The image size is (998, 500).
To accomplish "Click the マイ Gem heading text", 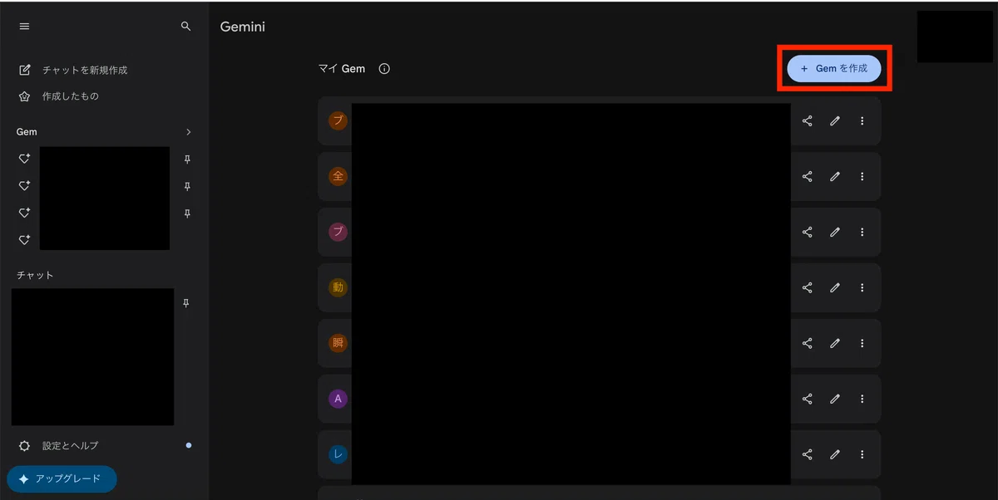I will click(342, 69).
